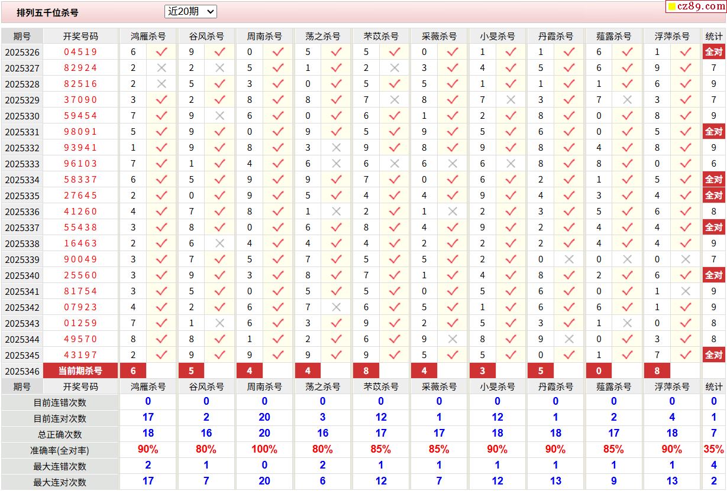Click the 期号 header in the top row

coord(22,36)
